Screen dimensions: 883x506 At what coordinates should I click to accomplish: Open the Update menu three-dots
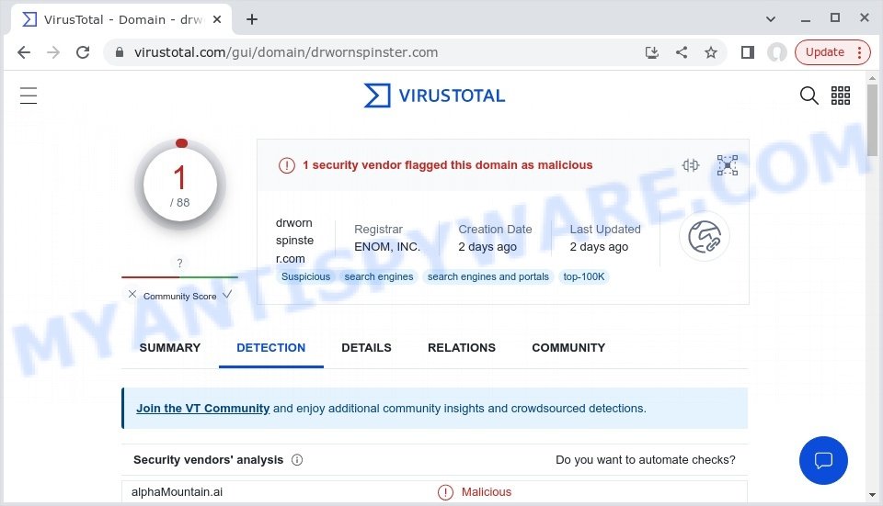click(859, 52)
